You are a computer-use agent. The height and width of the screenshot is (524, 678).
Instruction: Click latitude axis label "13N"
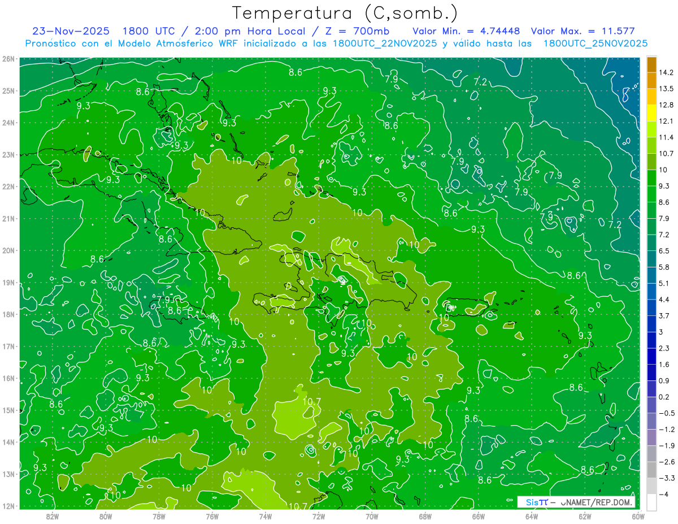[8, 474]
